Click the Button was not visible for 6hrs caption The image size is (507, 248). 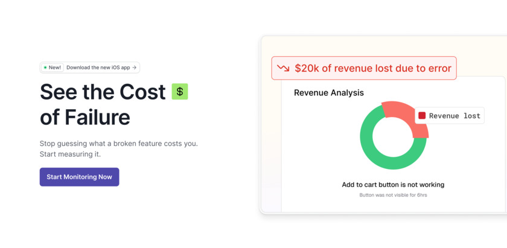pos(393,195)
